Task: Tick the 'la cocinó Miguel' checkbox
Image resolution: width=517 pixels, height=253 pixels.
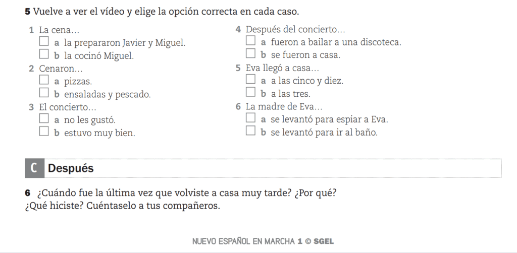Action: pos(44,54)
